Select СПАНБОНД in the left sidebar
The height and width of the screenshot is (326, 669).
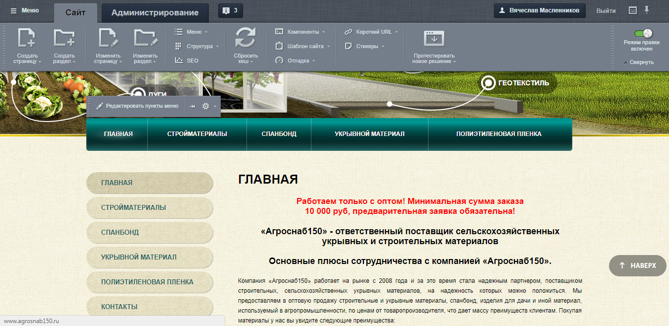click(x=150, y=232)
